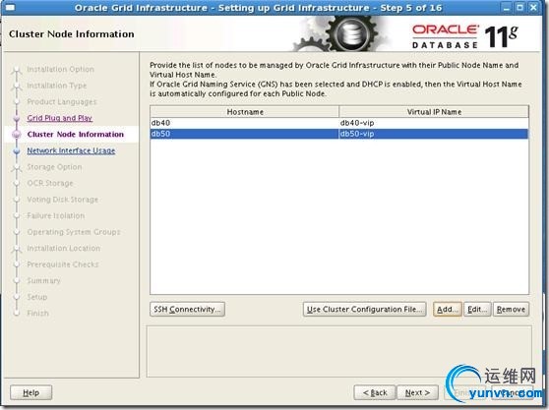549x410 pixels.
Task: Click the Installation Type step
Action: pos(56,86)
